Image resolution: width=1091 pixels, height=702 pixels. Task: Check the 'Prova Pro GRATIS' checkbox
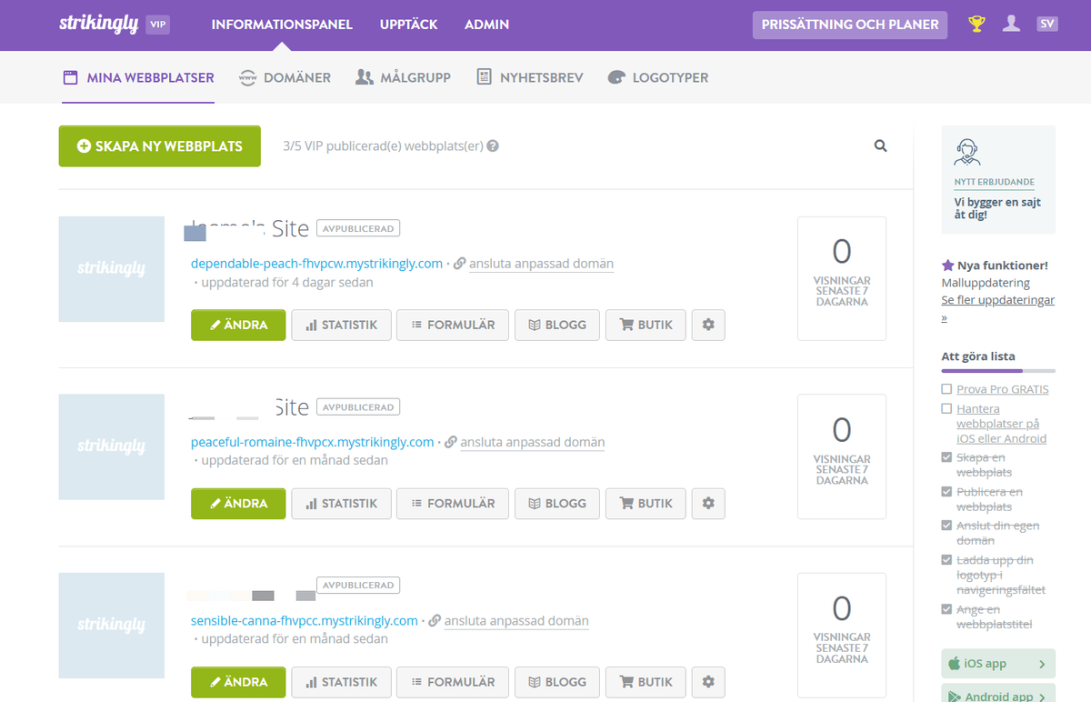coord(946,389)
